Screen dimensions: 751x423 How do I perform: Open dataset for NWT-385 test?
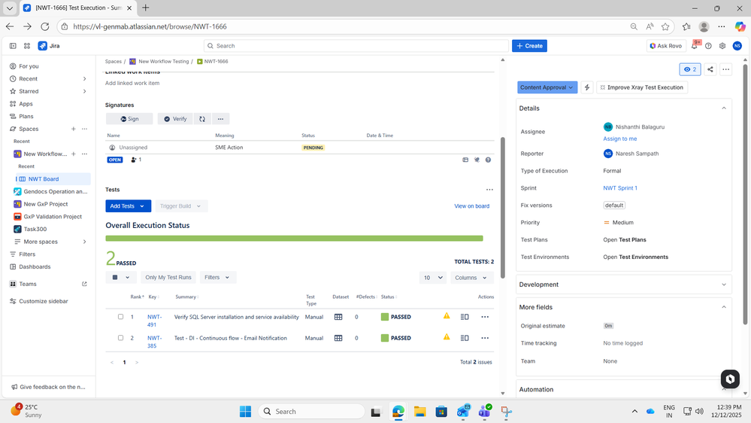[338, 338]
